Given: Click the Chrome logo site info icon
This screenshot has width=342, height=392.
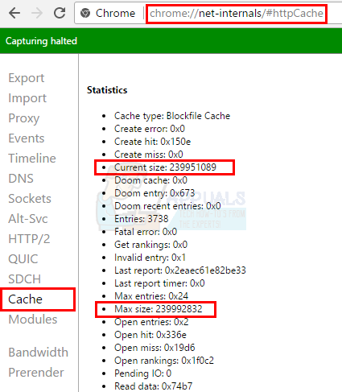Looking at the screenshot, I should [x=85, y=13].
